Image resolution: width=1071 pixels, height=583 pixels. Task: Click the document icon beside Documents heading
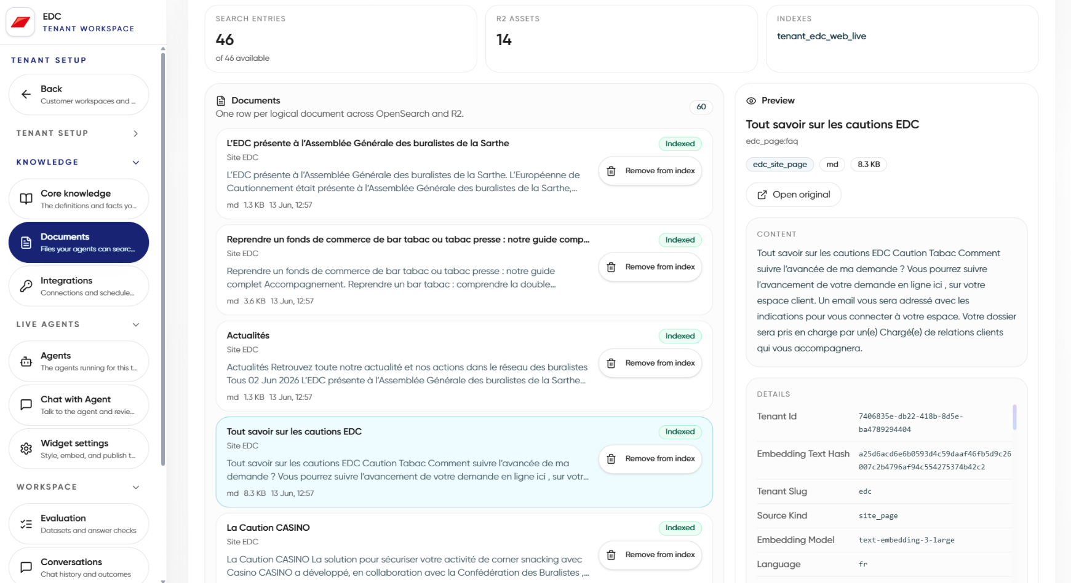221,101
